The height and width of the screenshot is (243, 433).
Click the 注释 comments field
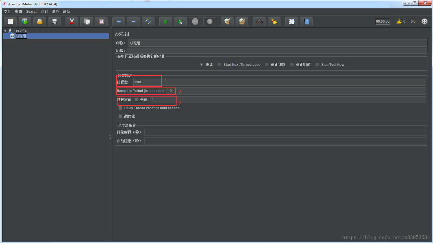coord(277,51)
